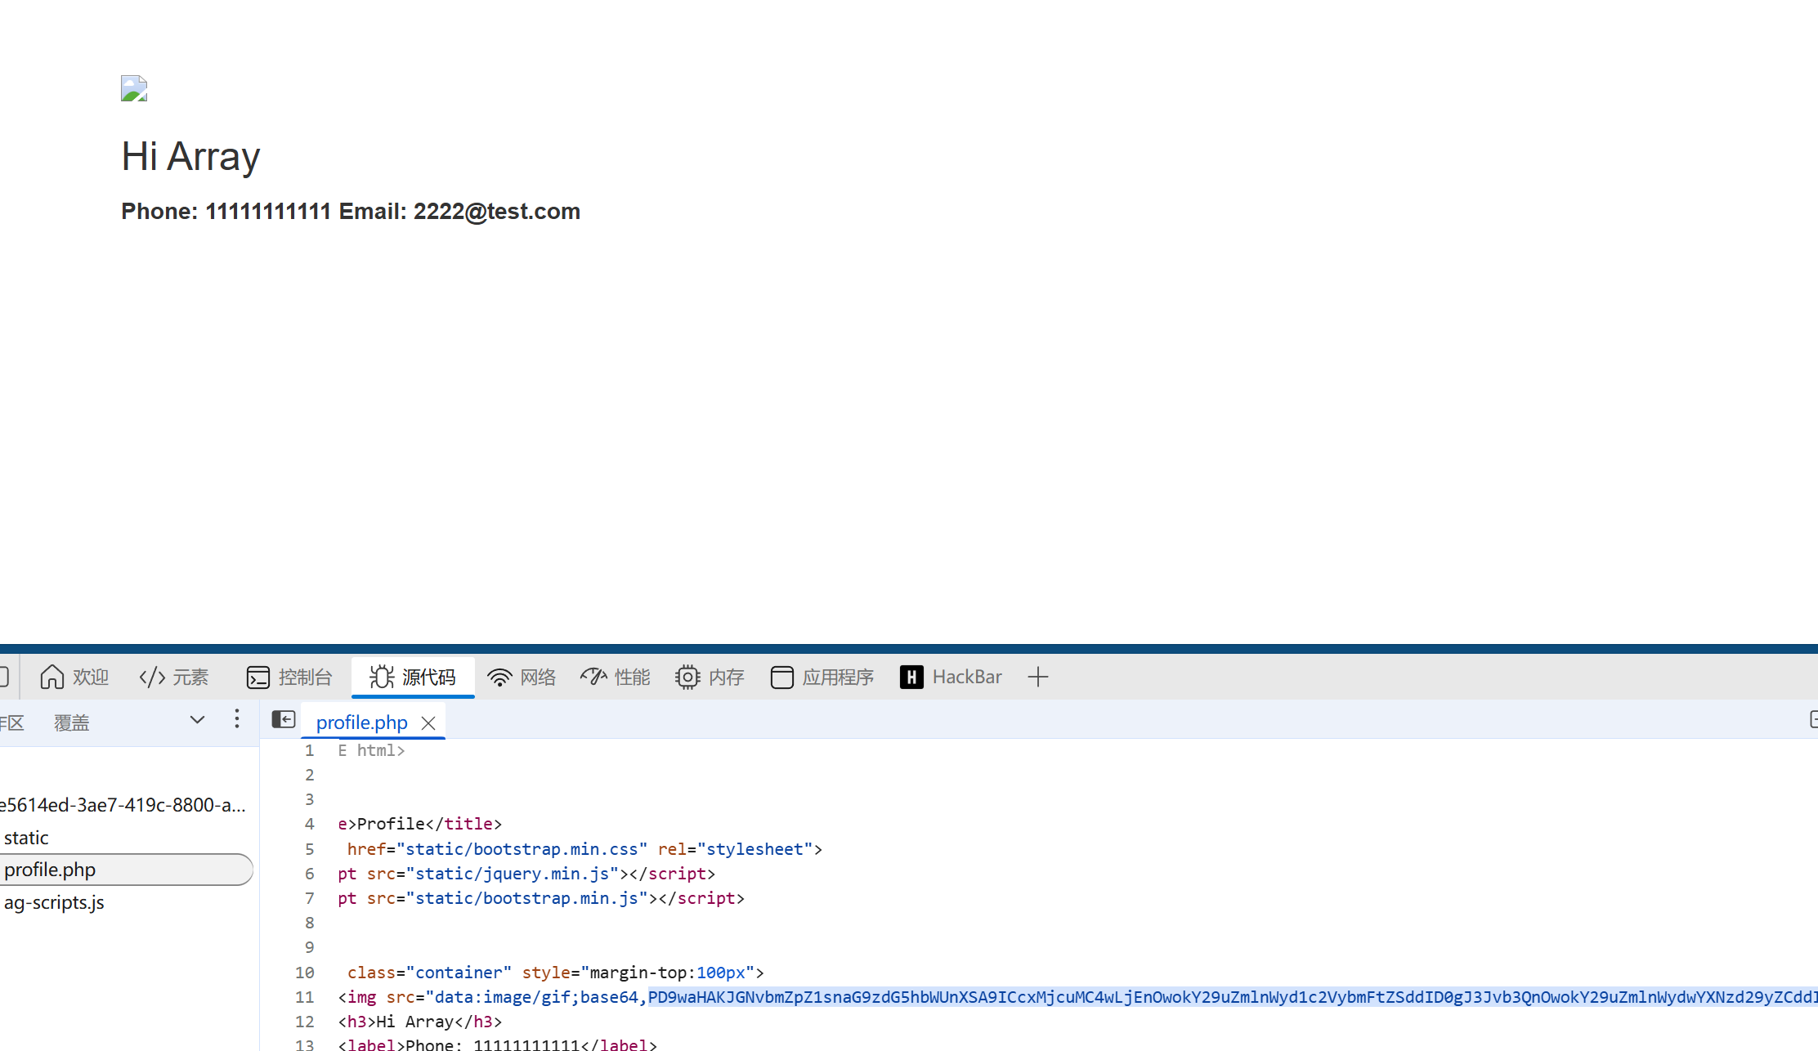Image resolution: width=1818 pixels, height=1051 pixels.
Task: Open the 应用程序 (Application) panel
Action: [x=822, y=677]
